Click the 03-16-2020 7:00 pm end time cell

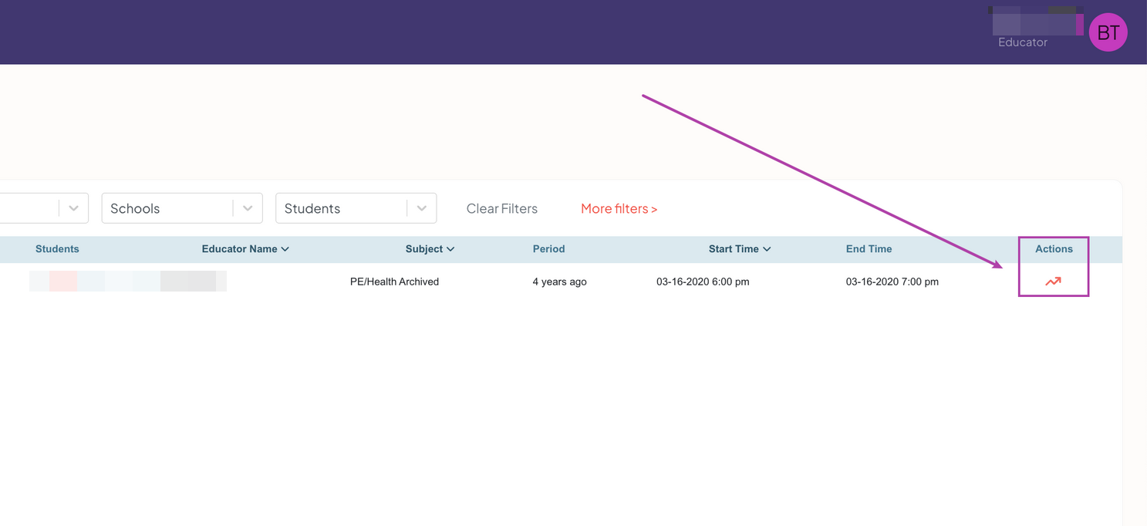[x=892, y=282]
